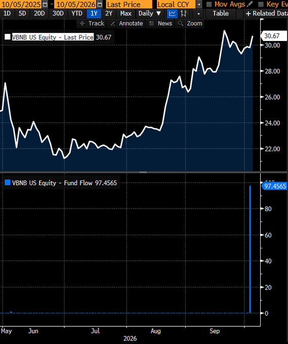The width and height of the screenshot is (288, 344).
Task: Click the panel divider handle between charts
Action: point(143,172)
